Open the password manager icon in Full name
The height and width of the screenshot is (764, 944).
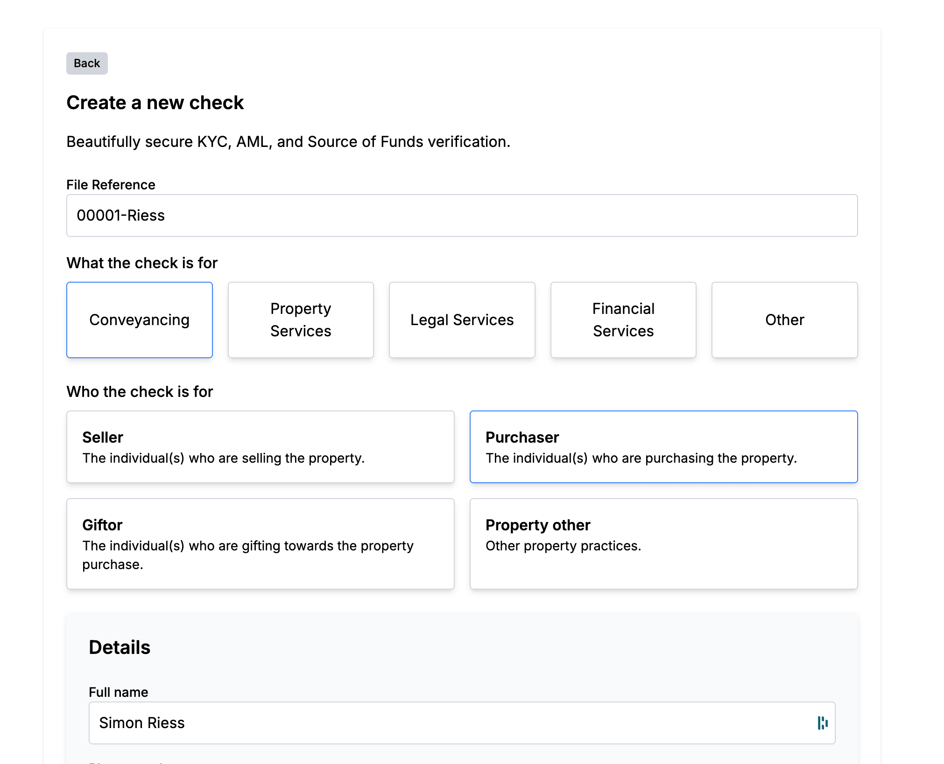(x=823, y=723)
